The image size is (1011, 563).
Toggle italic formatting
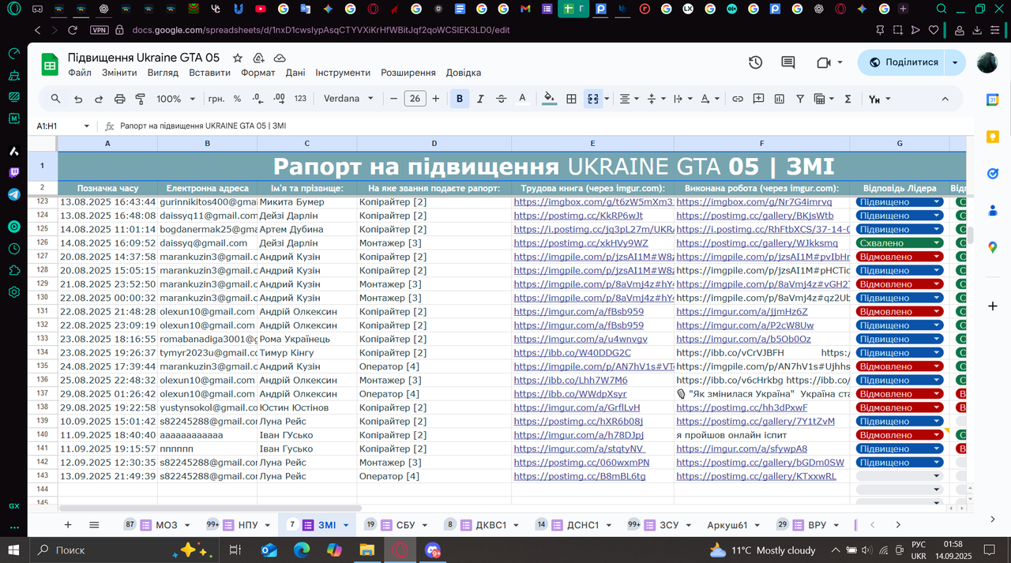pyautogui.click(x=480, y=99)
